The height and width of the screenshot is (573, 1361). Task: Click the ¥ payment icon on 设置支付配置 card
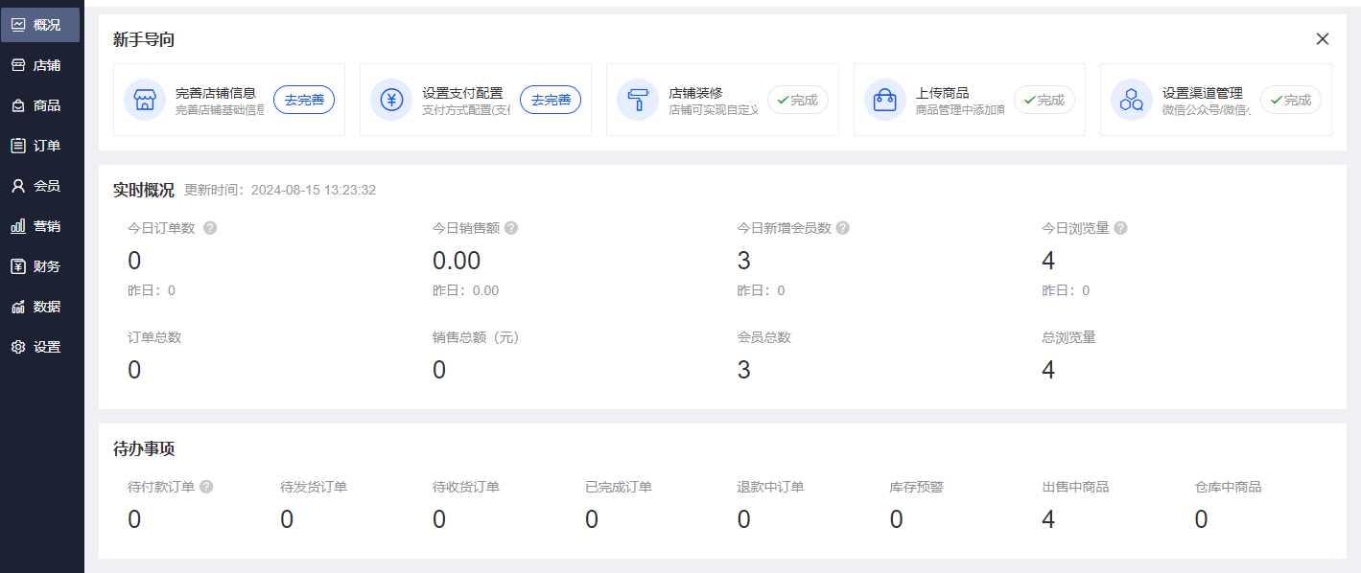point(391,99)
